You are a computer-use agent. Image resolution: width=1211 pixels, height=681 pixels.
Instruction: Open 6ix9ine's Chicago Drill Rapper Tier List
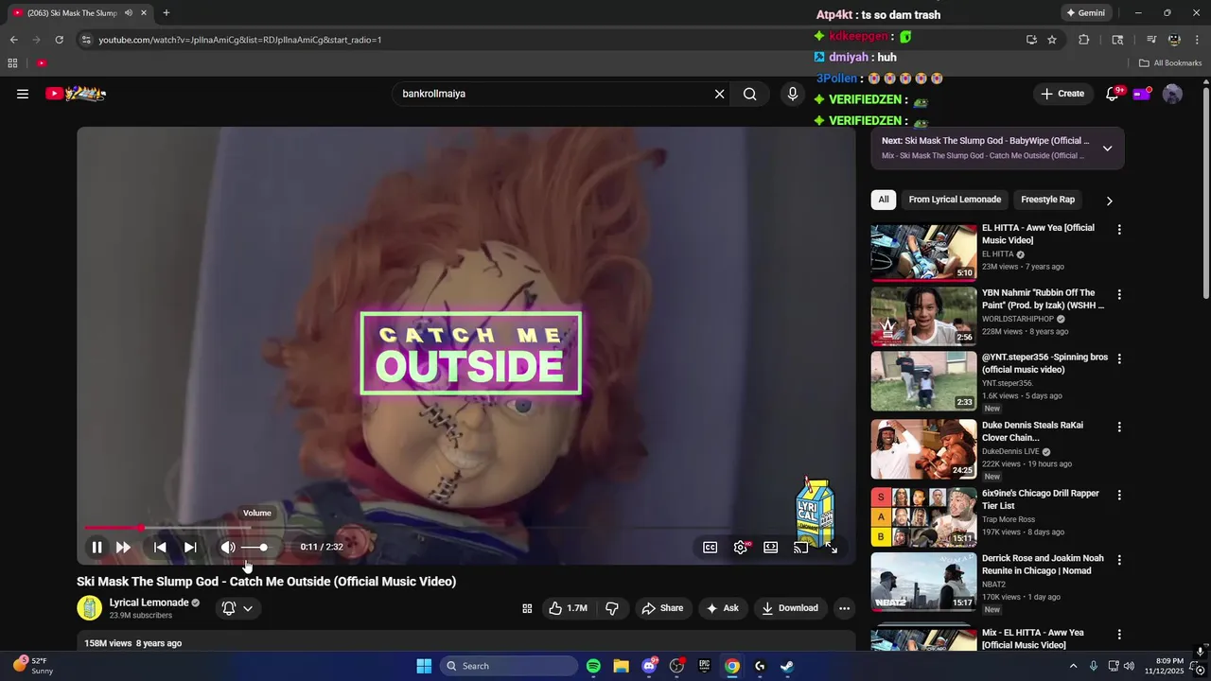[x=923, y=515]
